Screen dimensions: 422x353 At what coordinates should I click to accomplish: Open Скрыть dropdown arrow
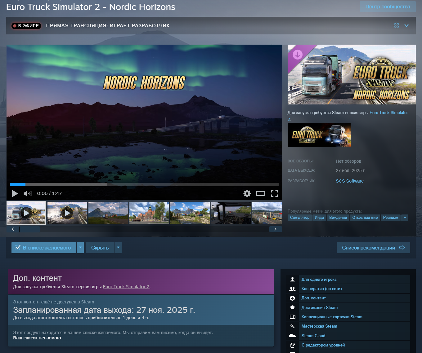pos(118,248)
